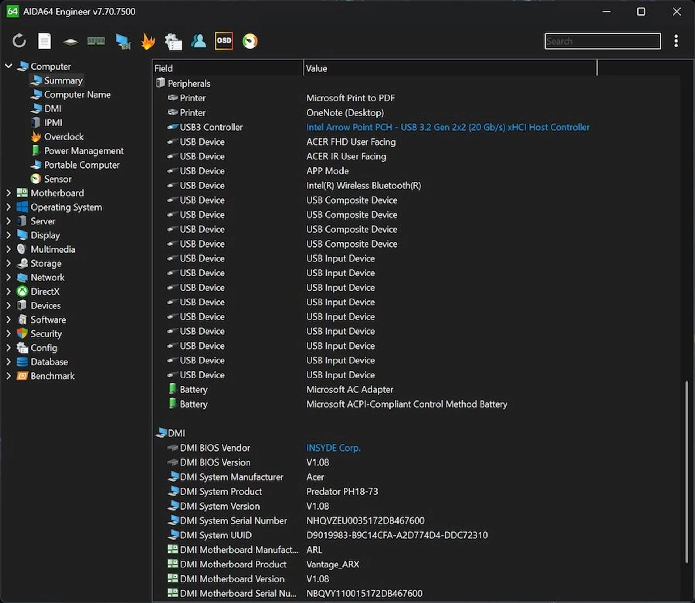Open the memory benchmark RAM icon
The width and height of the screenshot is (695, 603).
[96, 41]
